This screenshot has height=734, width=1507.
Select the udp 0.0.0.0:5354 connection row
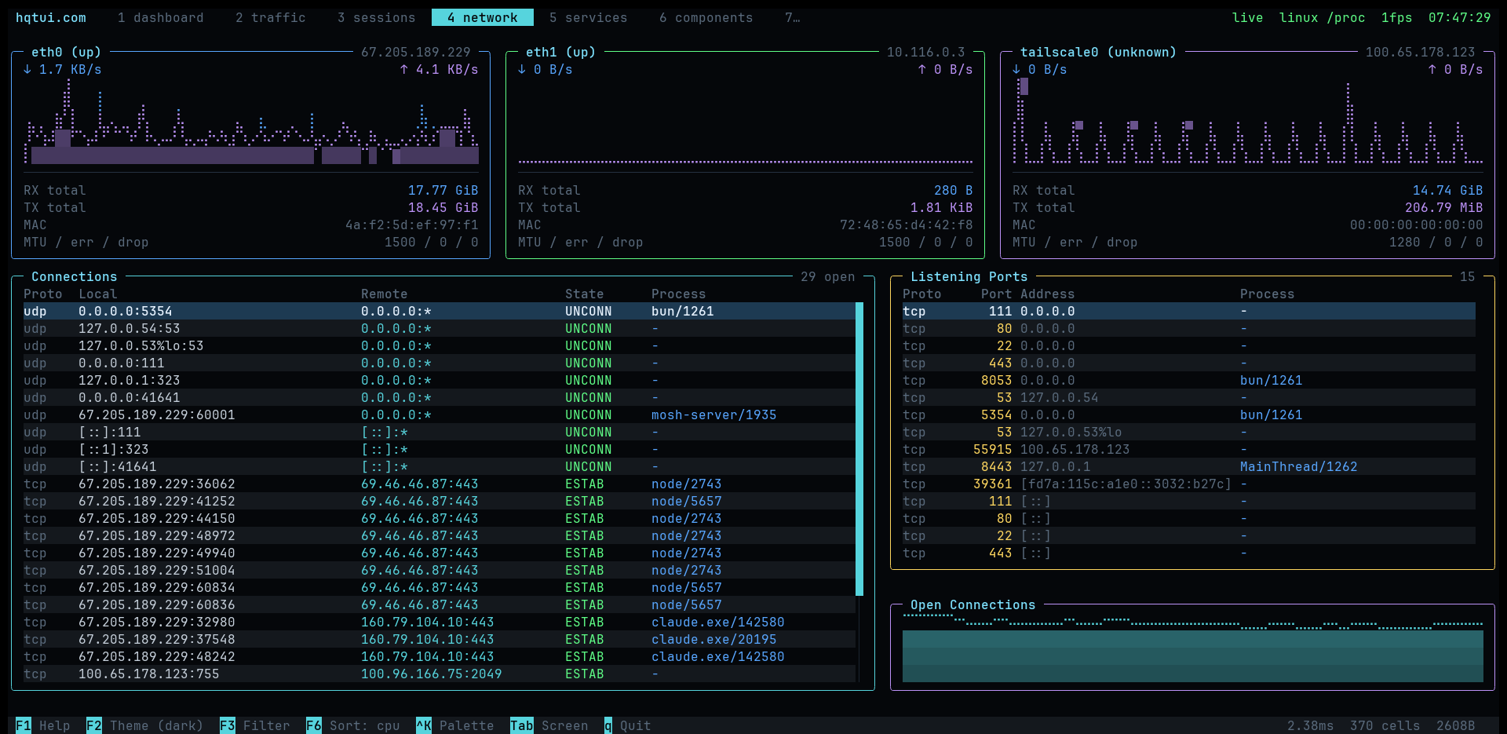(x=440, y=311)
